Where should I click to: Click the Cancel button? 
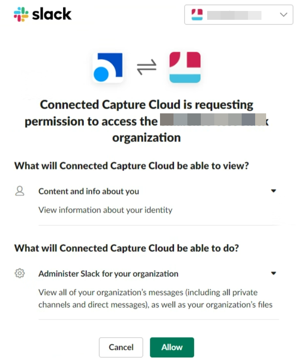click(121, 347)
